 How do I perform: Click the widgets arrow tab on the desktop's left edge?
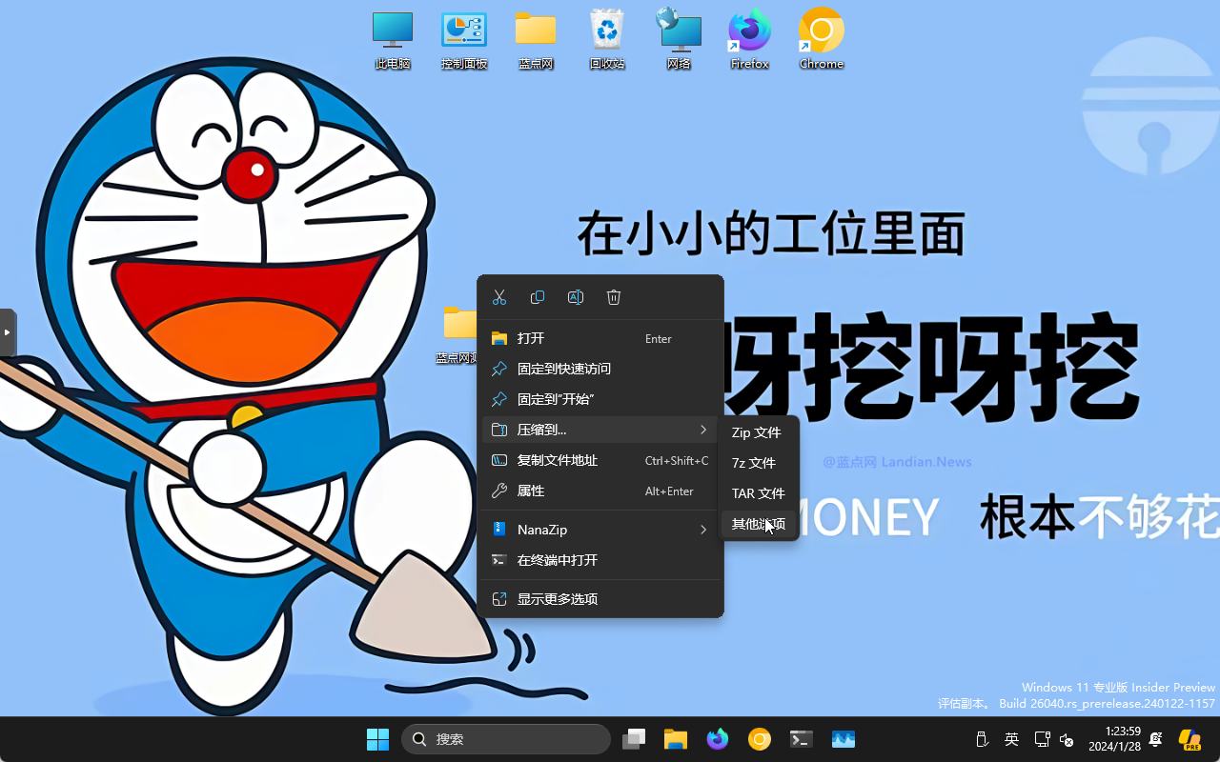point(7,332)
